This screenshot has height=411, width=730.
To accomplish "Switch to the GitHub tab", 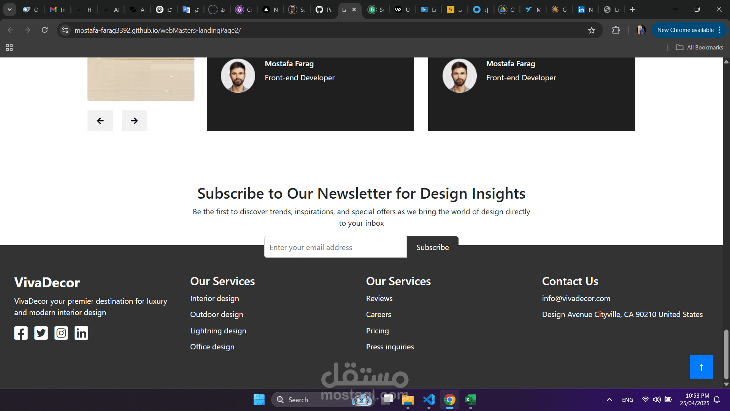I will click(x=323, y=10).
